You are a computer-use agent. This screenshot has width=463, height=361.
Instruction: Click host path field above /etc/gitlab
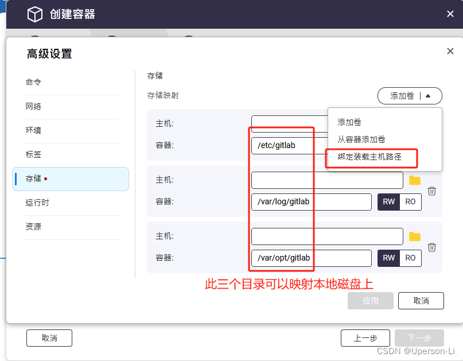coord(289,124)
